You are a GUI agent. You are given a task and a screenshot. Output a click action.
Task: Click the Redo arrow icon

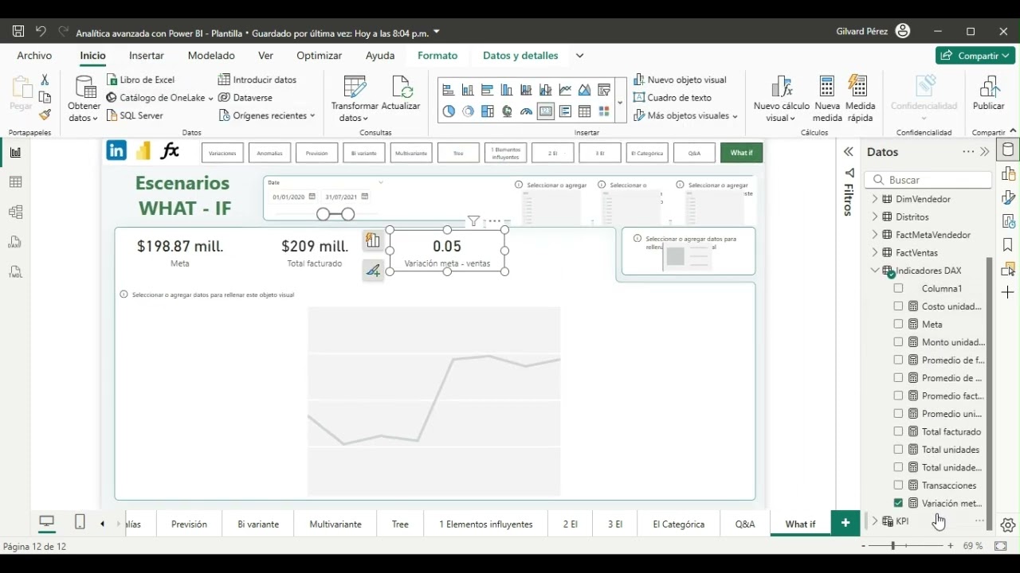63,32
